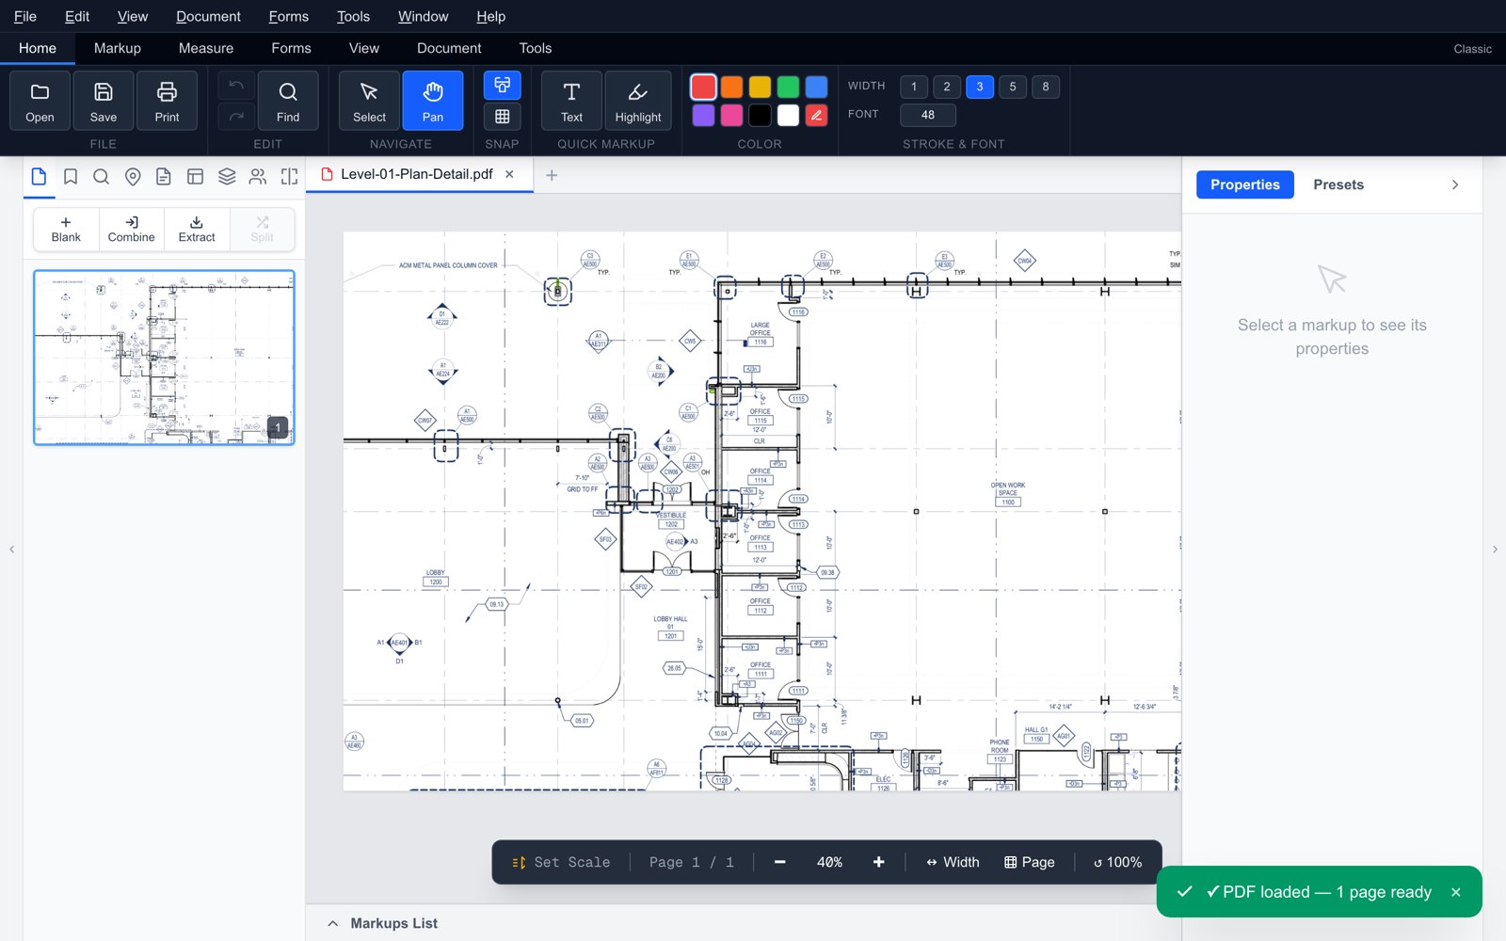Open the Find search tool

pyautogui.click(x=288, y=101)
